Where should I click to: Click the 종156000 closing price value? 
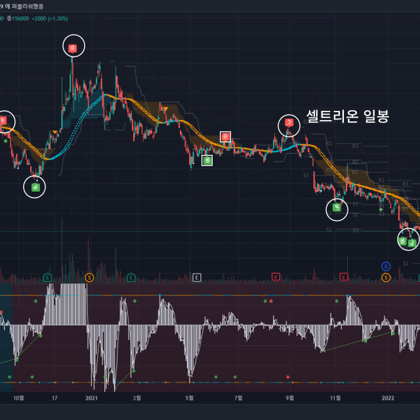tap(18, 18)
